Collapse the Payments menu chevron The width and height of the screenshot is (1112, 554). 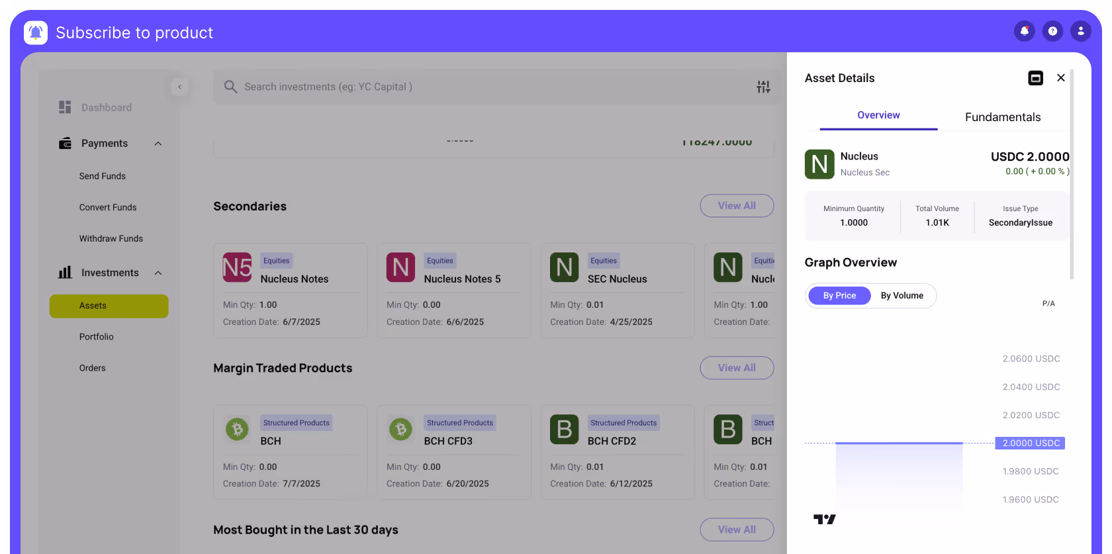coord(158,144)
